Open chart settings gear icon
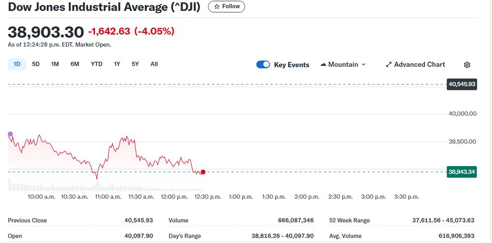 [467, 65]
